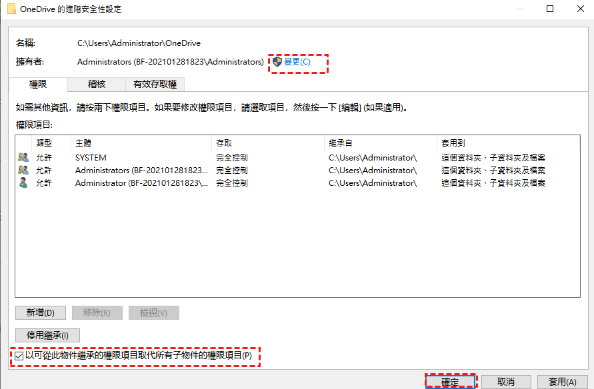Click the shield icon beside 變更(C)
Screen dimensions: 594x389
click(x=277, y=62)
